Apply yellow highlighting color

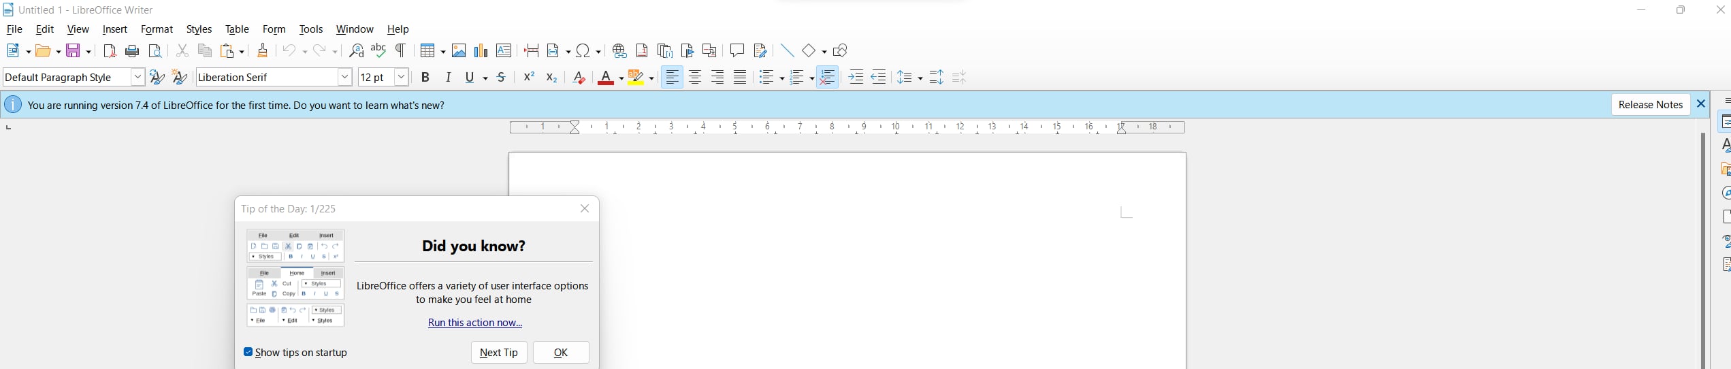pyautogui.click(x=636, y=78)
